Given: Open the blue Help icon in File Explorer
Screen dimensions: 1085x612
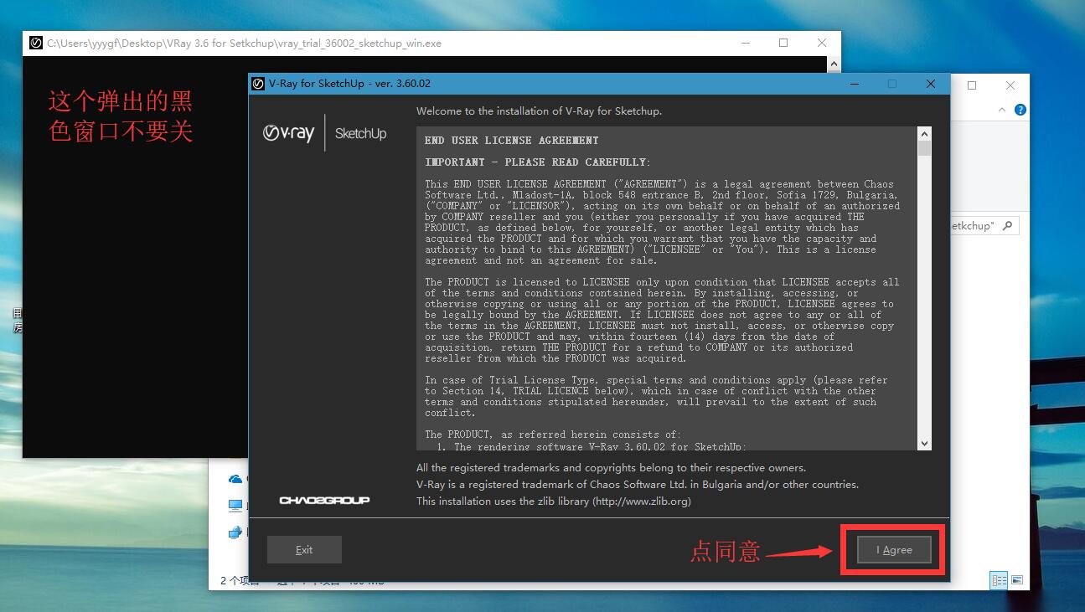Looking at the screenshot, I should 1020,110.
